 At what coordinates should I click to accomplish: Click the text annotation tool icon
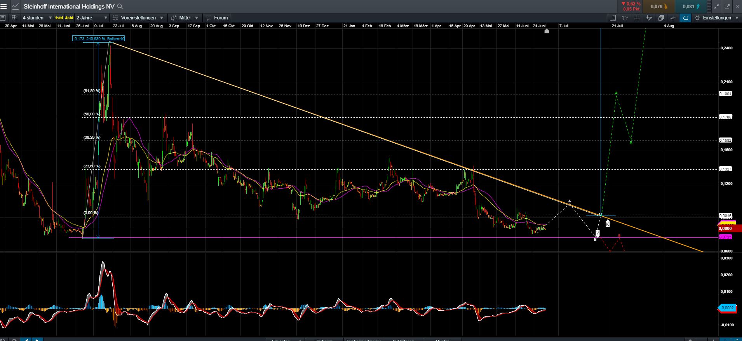tap(625, 18)
